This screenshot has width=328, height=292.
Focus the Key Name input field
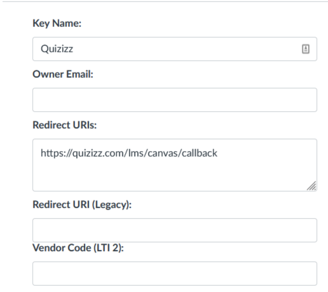(x=175, y=49)
